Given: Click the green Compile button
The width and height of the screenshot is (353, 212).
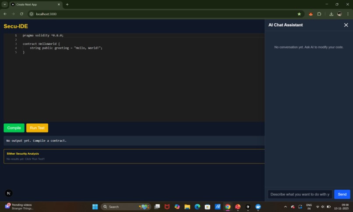Looking at the screenshot, I should [14, 128].
